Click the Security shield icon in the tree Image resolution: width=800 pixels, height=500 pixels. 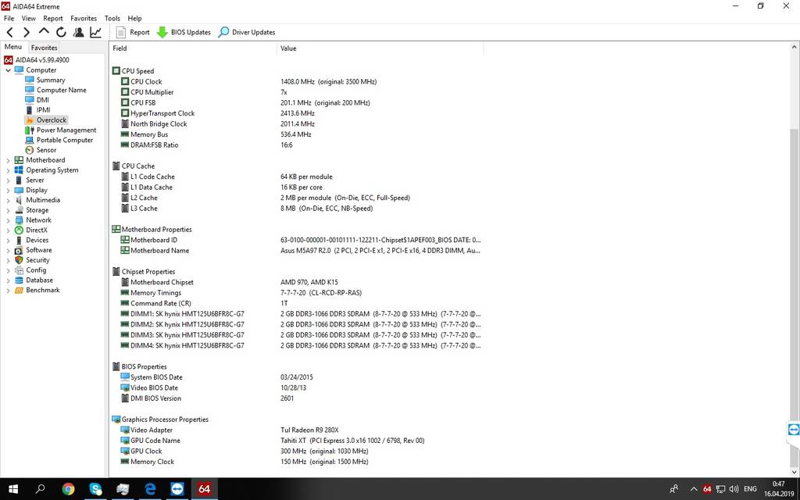pyautogui.click(x=19, y=260)
